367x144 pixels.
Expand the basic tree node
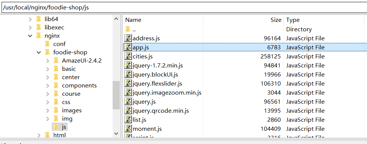point(48,69)
